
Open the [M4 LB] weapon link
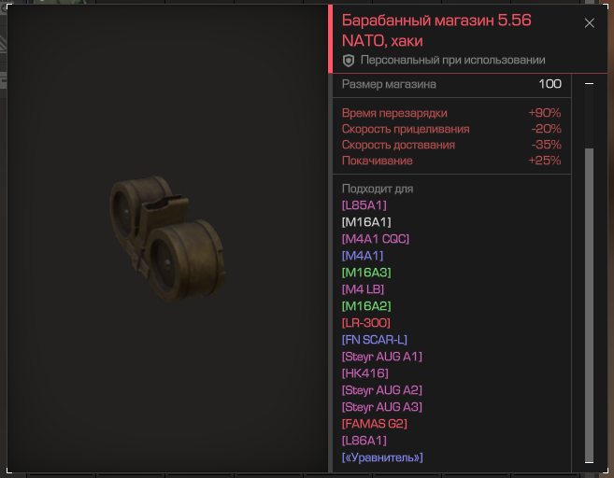[363, 289]
